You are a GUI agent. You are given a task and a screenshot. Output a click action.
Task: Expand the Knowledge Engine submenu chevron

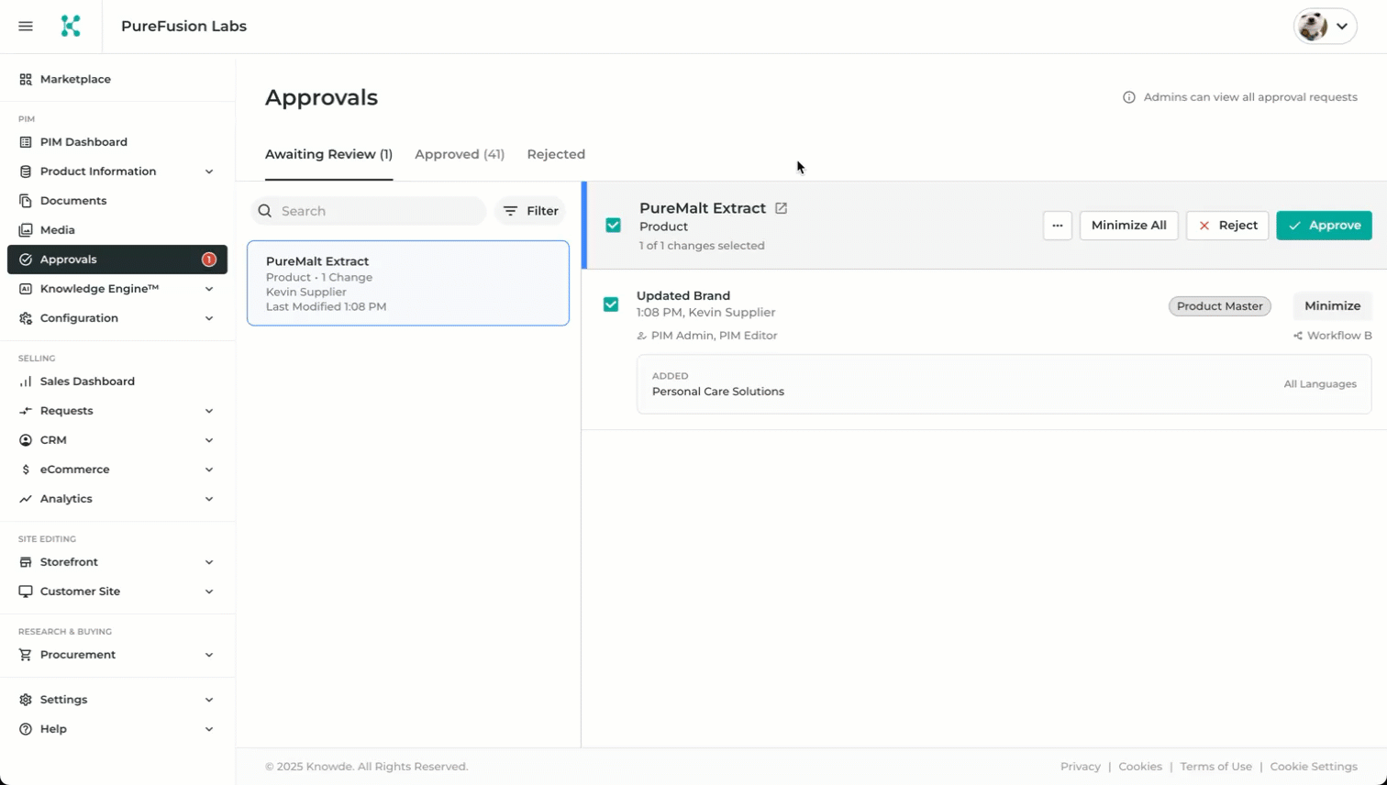[209, 289]
